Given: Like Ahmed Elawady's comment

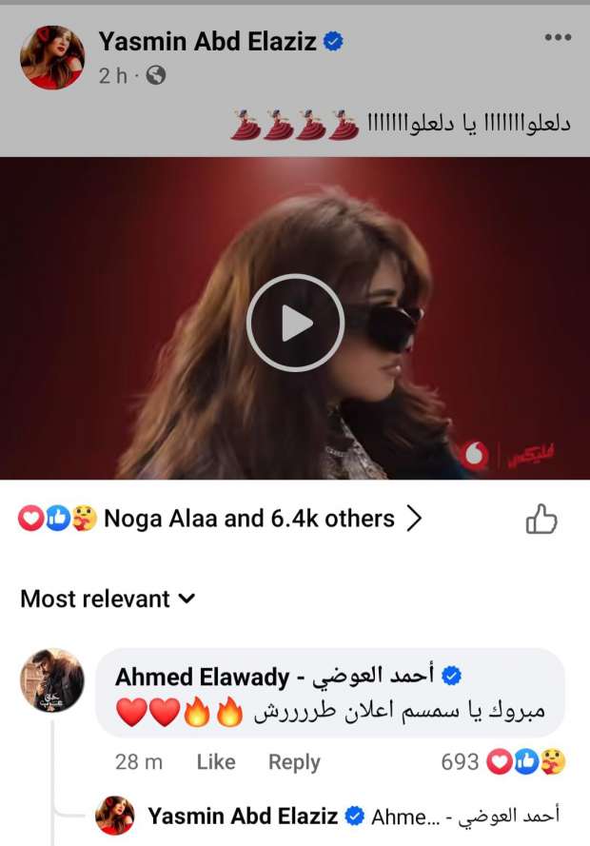Looking at the screenshot, I should pos(216,762).
